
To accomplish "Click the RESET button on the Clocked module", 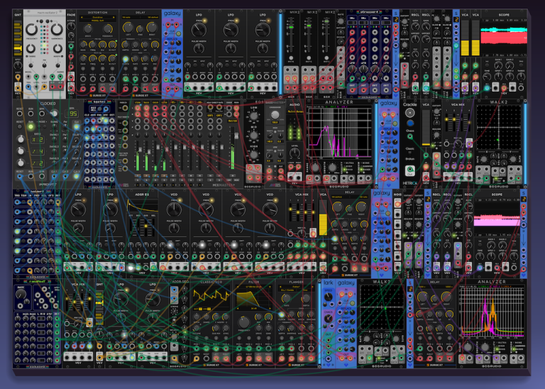I will (20, 126).
